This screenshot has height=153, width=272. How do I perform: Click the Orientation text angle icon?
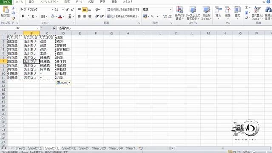click(x=97, y=10)
